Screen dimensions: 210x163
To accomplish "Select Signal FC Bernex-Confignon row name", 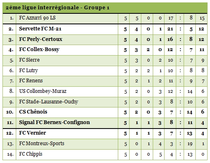I will tap(54, 122).
